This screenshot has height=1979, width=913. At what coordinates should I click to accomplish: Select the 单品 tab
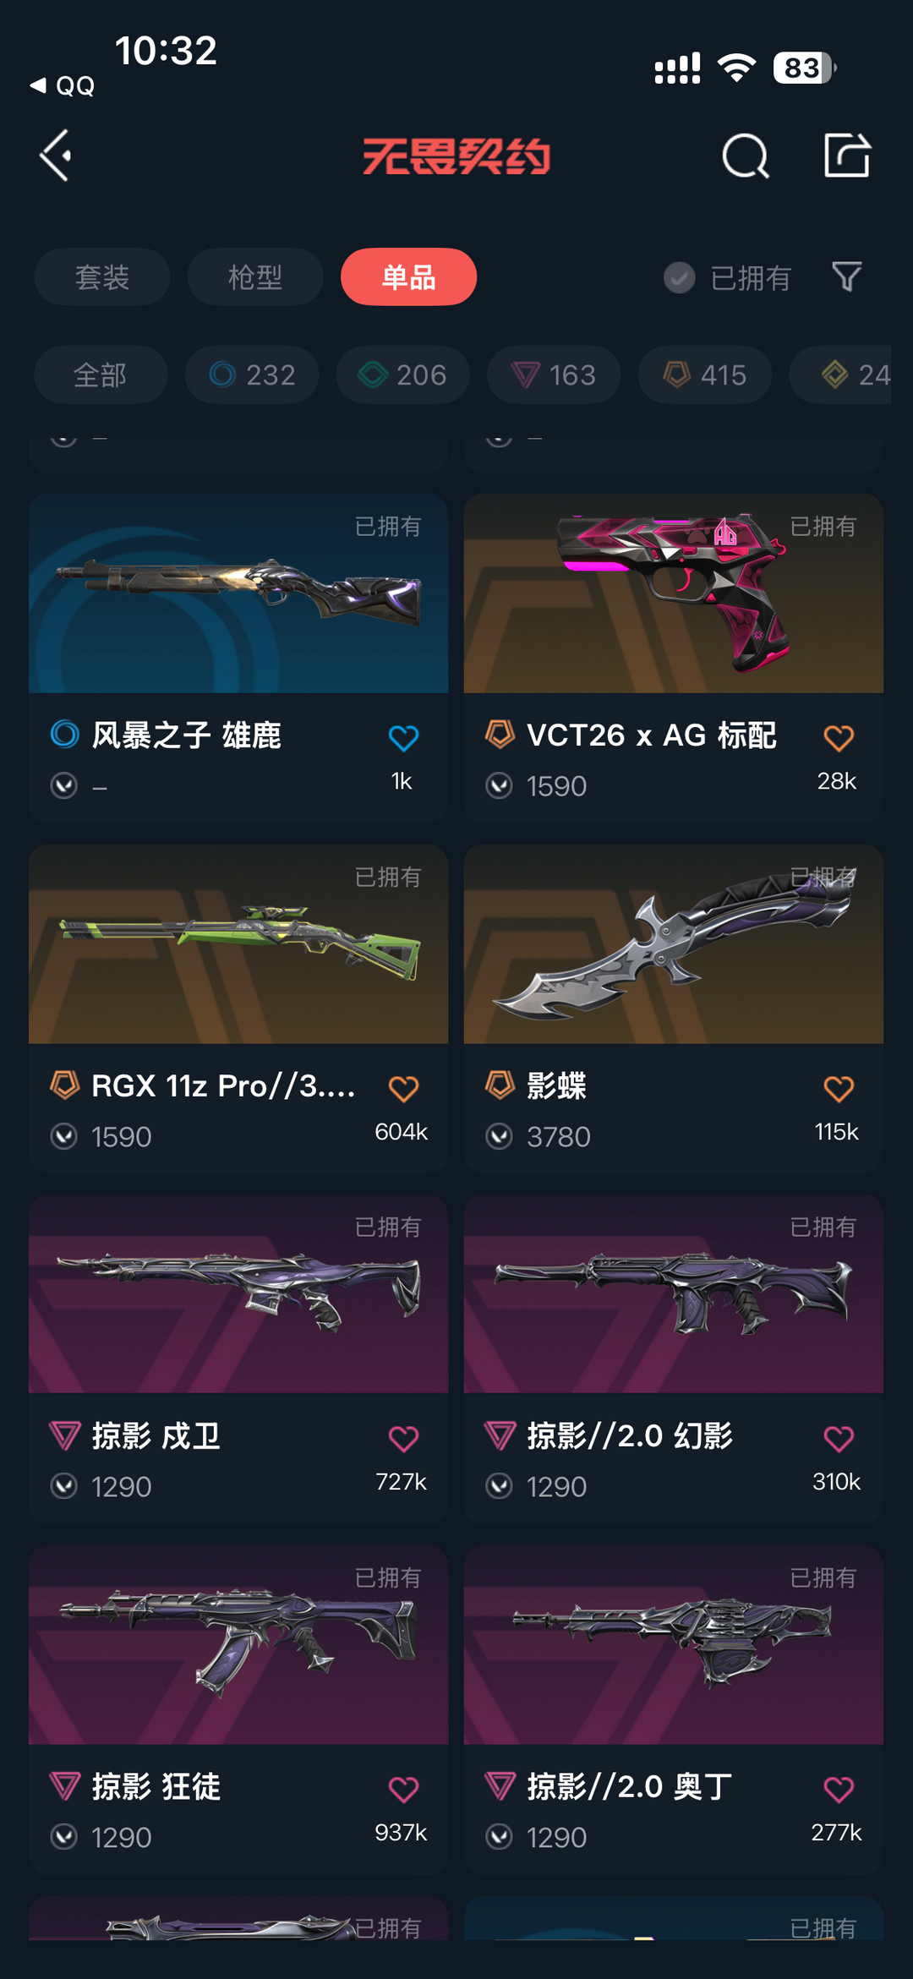point(408,276)
